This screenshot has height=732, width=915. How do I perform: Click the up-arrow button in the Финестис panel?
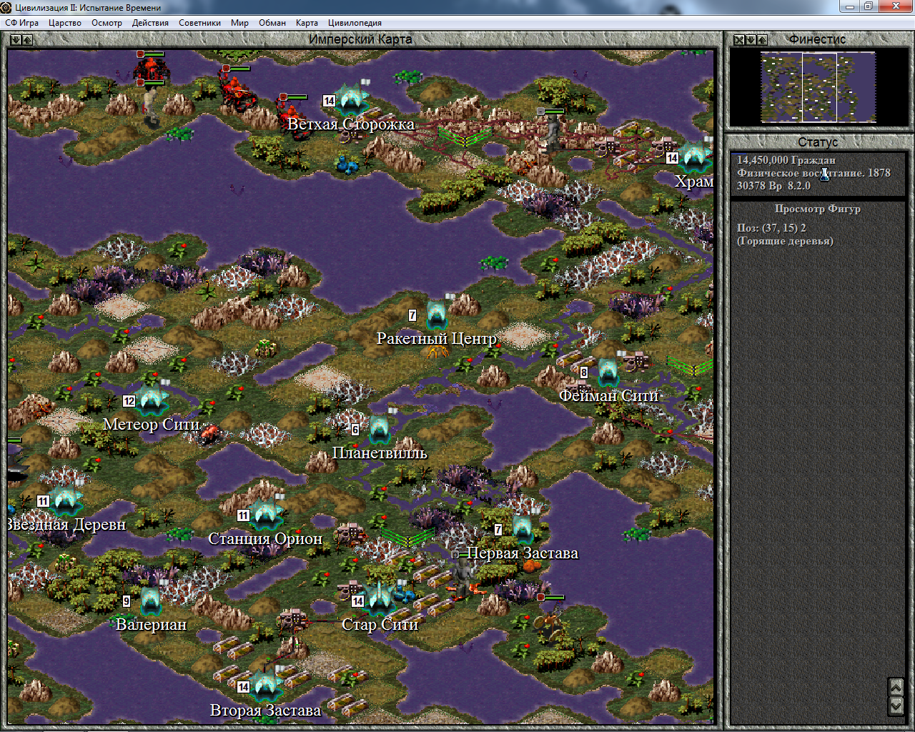762,40
